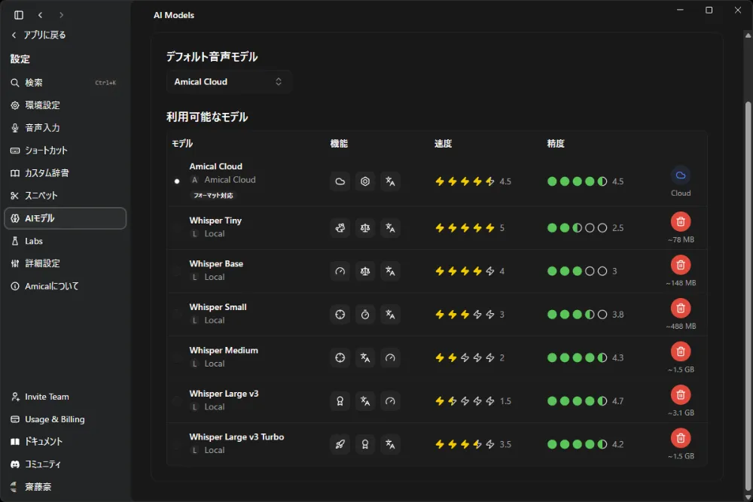Open カスタム辞書 page
Image resolution: width=753 pixels, height=502 pixels.
65,173
